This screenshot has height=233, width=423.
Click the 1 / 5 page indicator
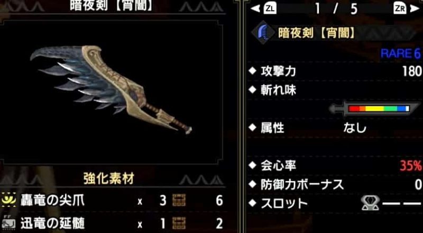(336, 10)
